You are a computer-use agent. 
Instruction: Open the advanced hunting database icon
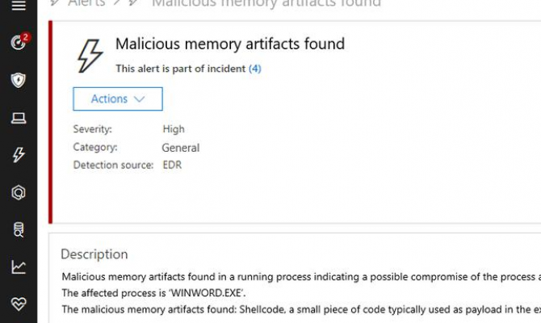click(x=18, y=229)
